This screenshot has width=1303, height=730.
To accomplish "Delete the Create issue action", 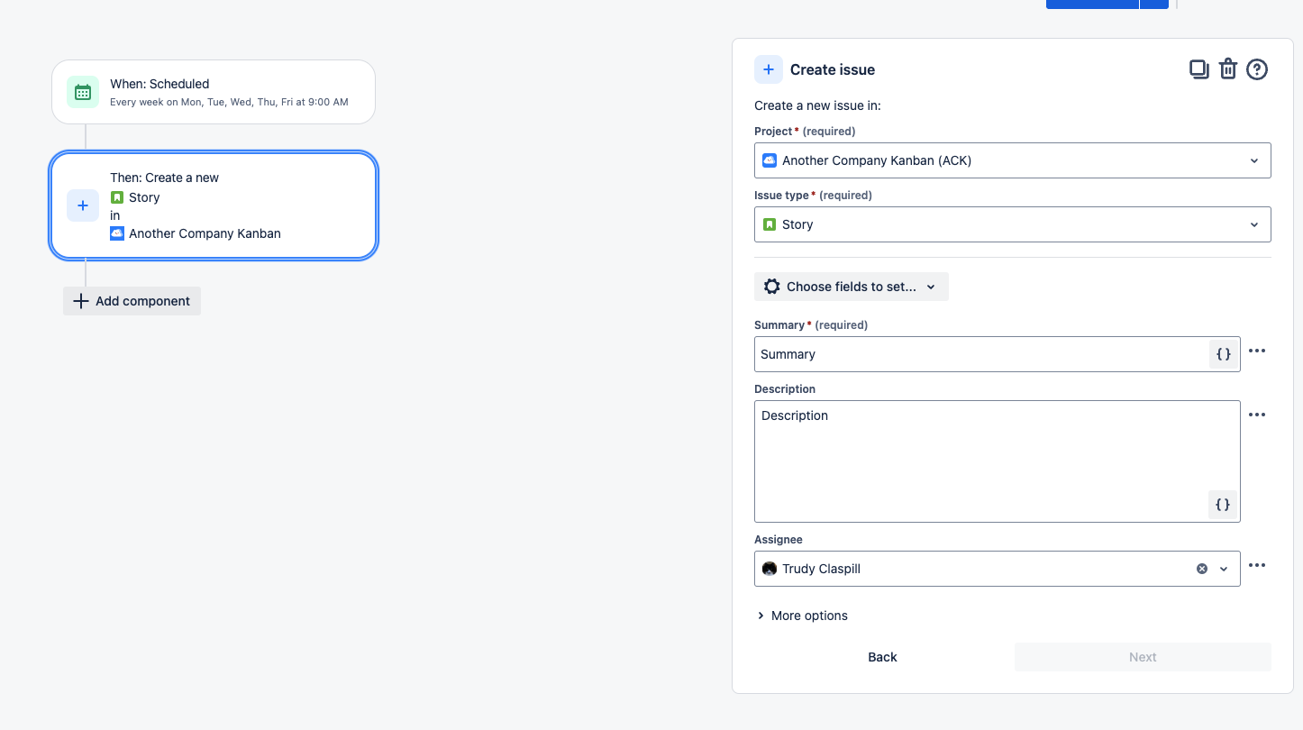I will 1228,68.
